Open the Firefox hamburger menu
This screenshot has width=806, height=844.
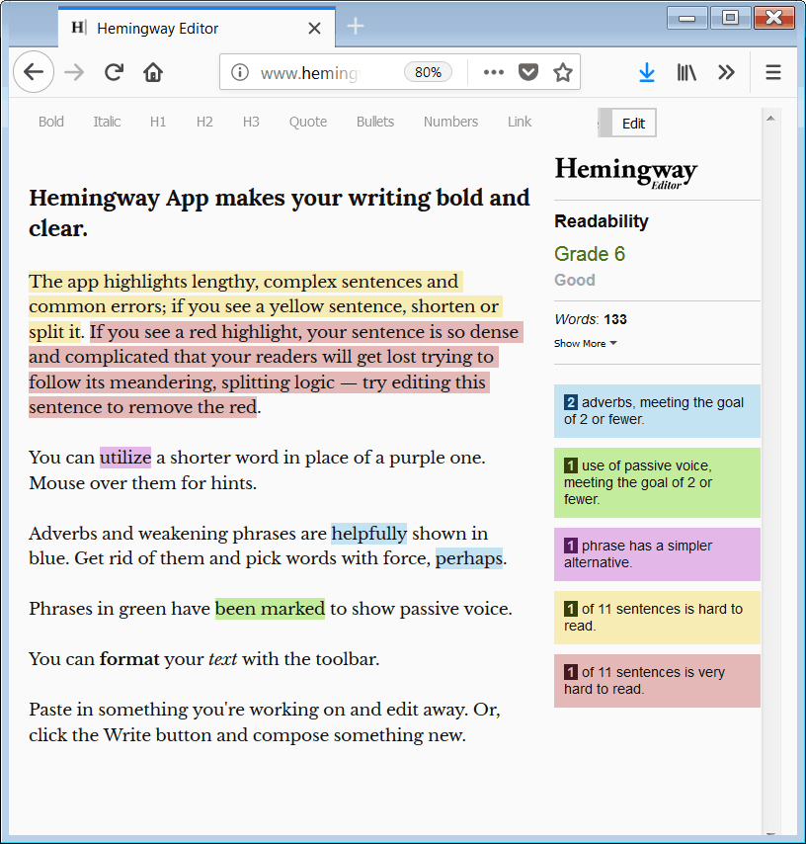pyautogui.click(x=773, y=72)
